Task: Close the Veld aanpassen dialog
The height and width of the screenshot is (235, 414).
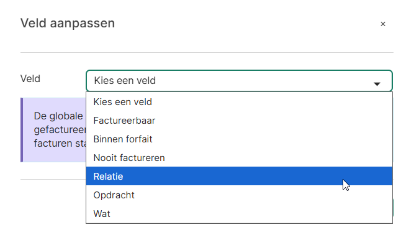Action: pyautogui.click(x=383, y=24)
